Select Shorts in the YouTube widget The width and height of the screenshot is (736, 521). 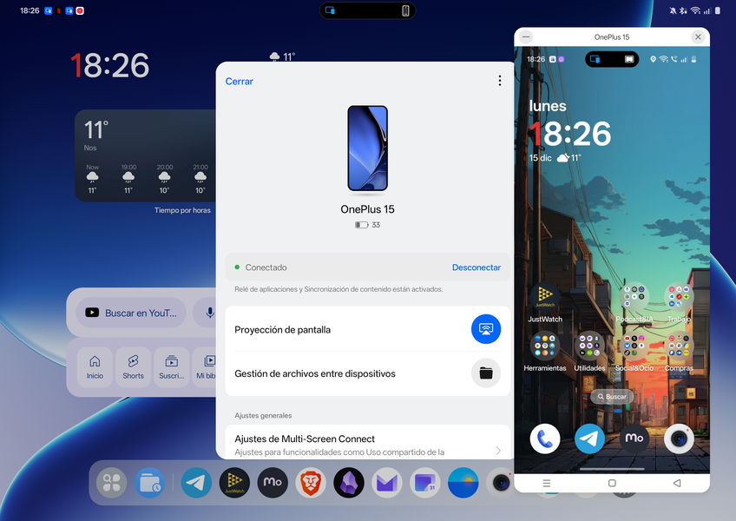[x=133, y=366]
